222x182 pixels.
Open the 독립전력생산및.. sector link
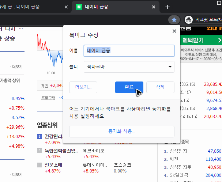[61, 151]
